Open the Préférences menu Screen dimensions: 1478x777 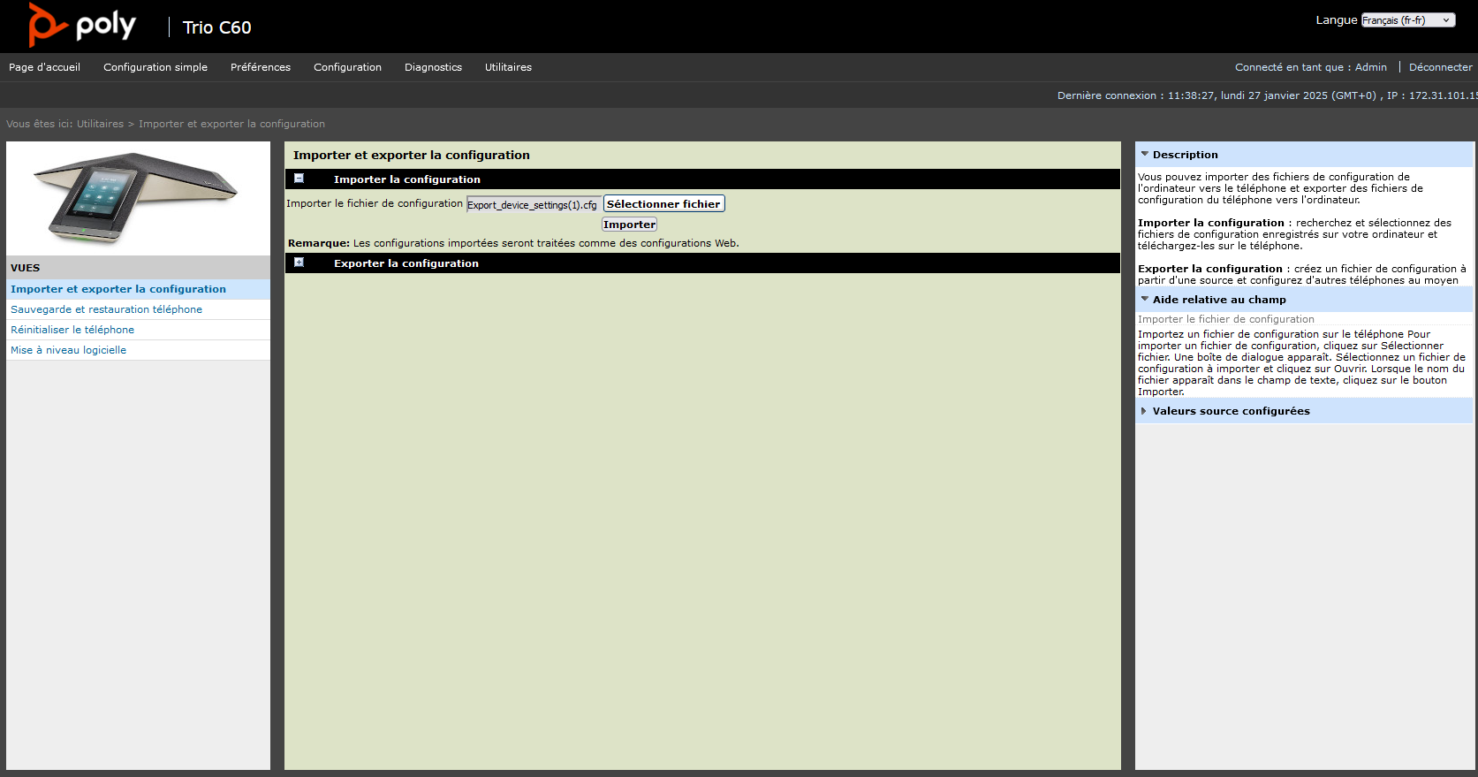261,67
